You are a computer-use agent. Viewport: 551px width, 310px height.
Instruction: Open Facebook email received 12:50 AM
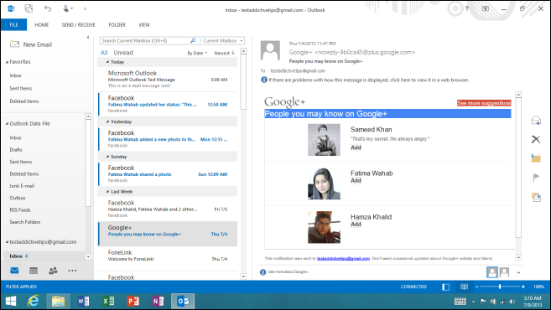click(168, 104)
